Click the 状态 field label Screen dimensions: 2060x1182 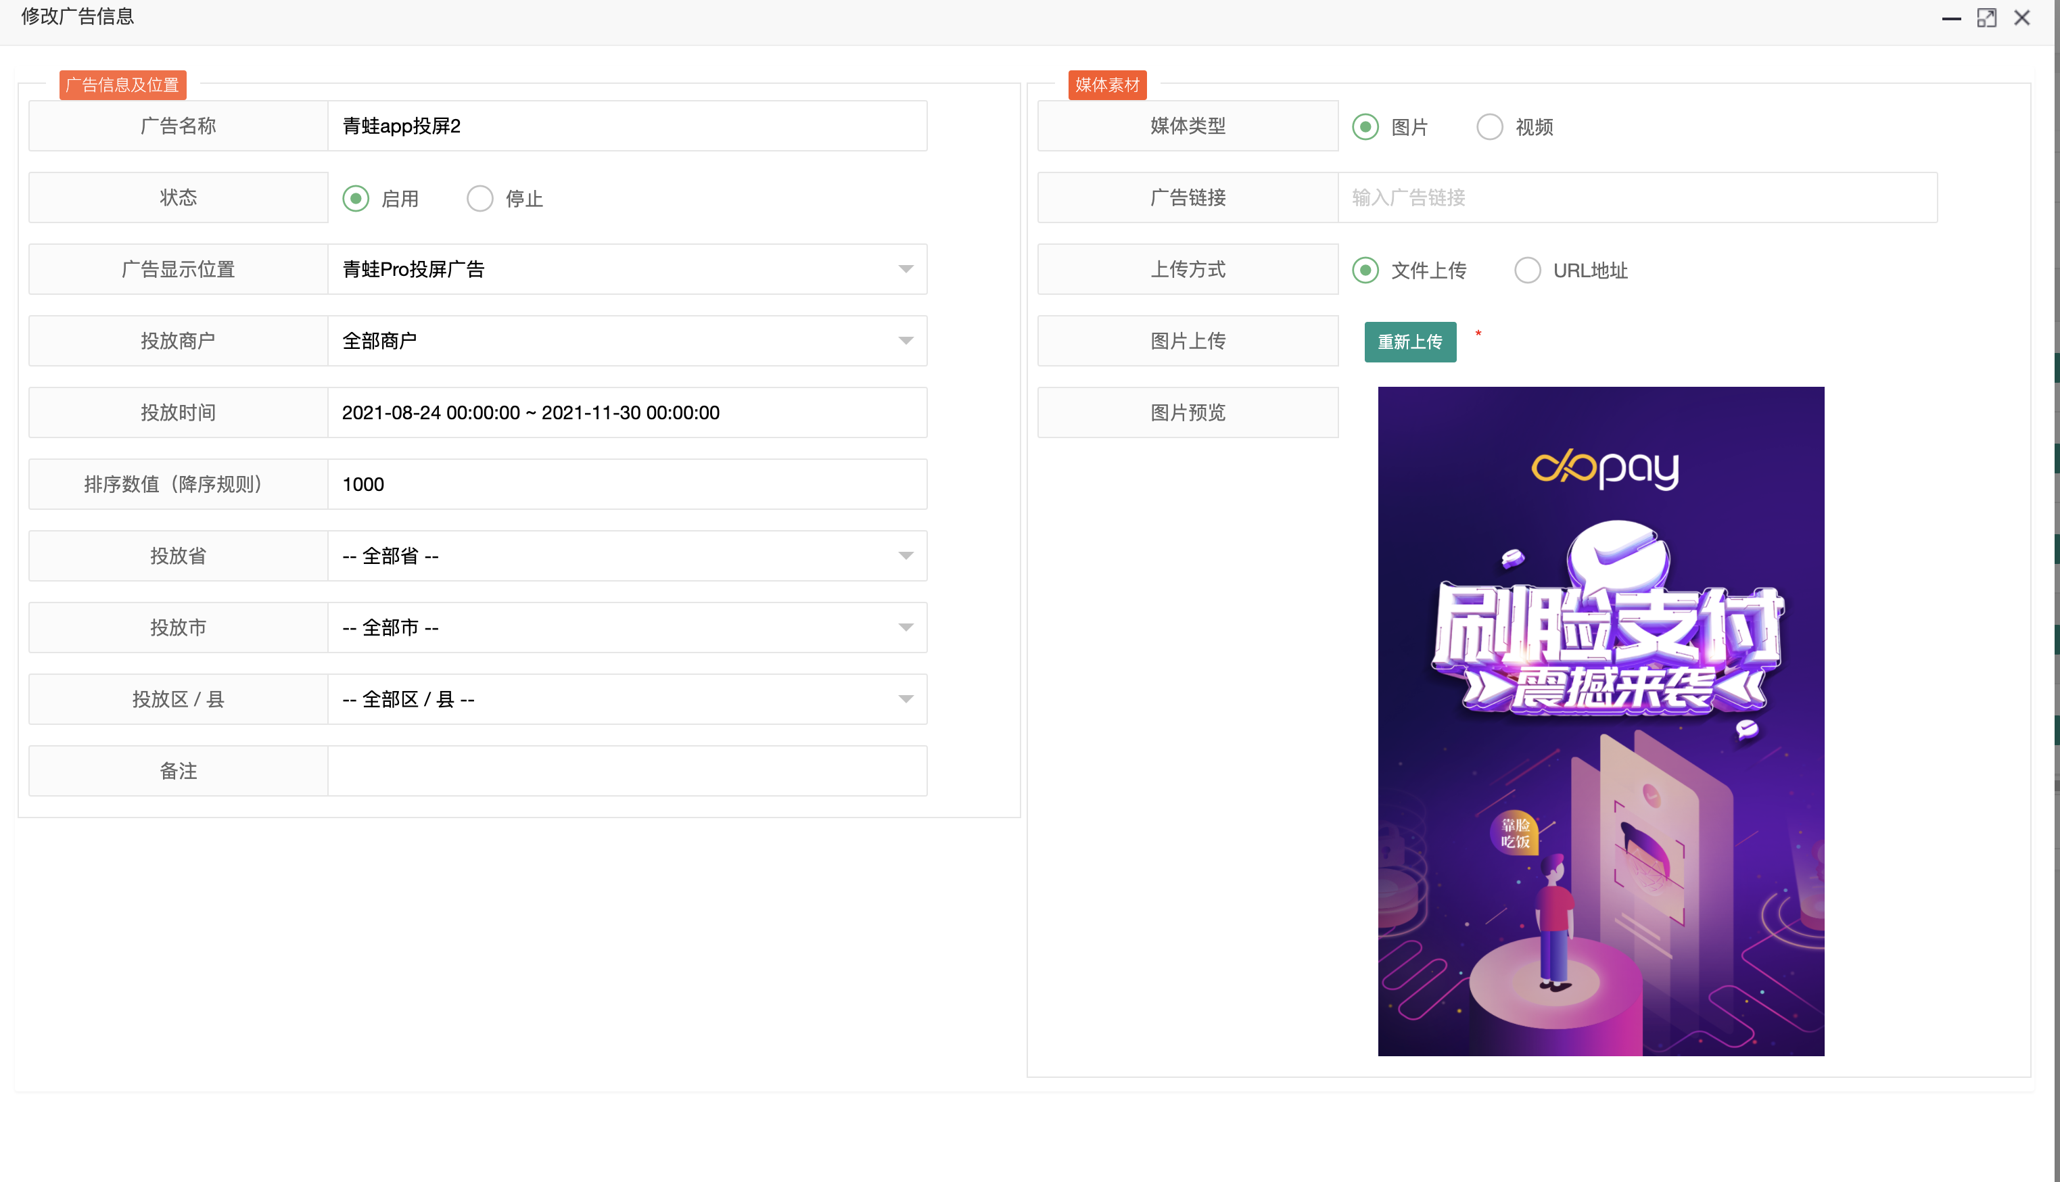coord(179,197)
